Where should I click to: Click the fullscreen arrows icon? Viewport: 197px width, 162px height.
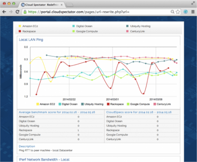tap(193, 3)
